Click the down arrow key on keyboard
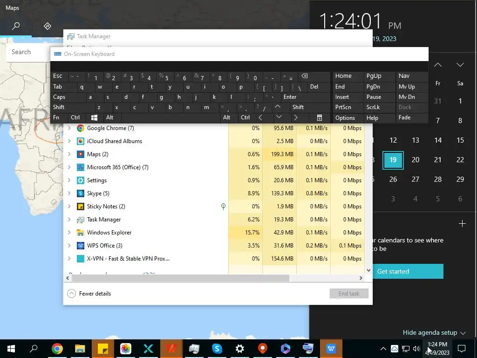 (x=279, y=117)
